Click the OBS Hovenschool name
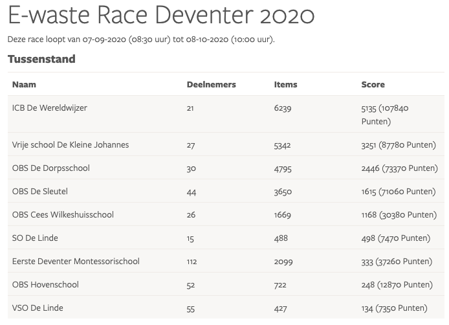 coord(44,285)
